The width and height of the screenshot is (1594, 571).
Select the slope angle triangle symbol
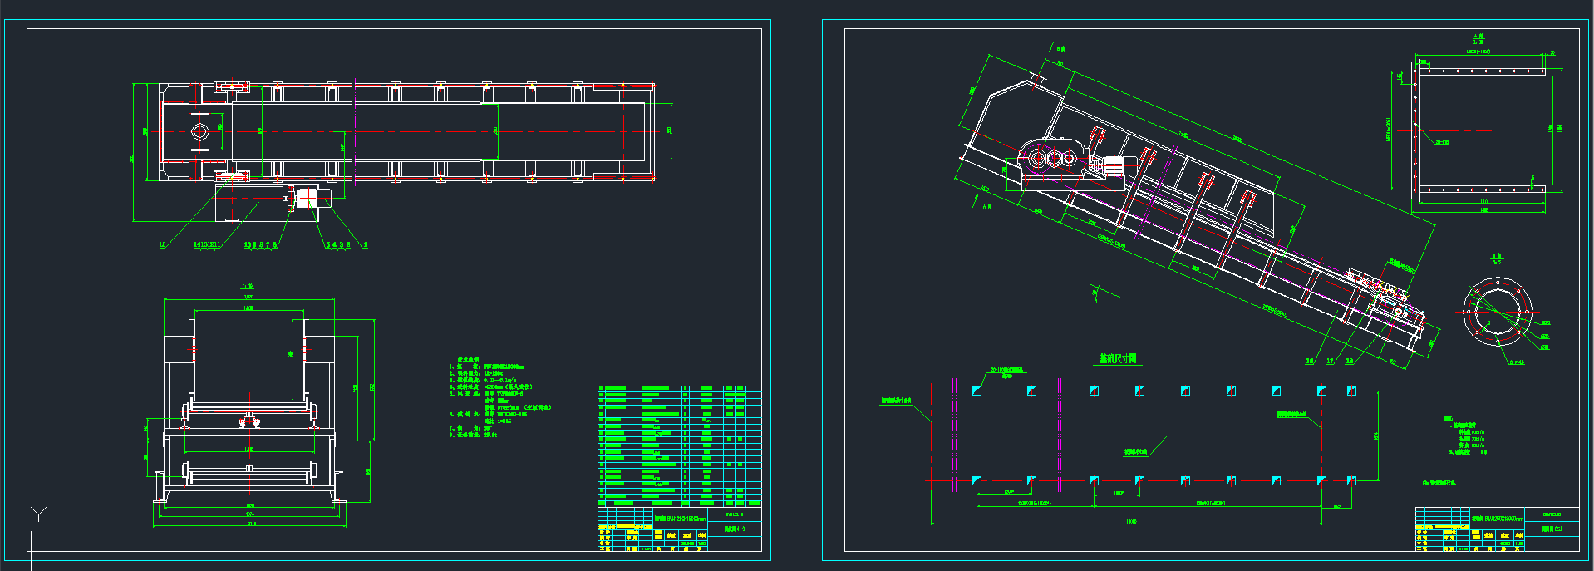click(x=1104, y=293)
